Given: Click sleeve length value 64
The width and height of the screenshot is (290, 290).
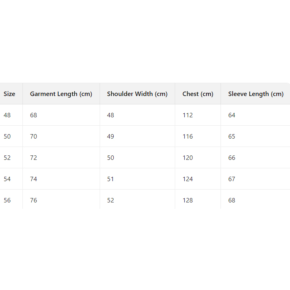Looking at the screenshot, I should 232,115.
